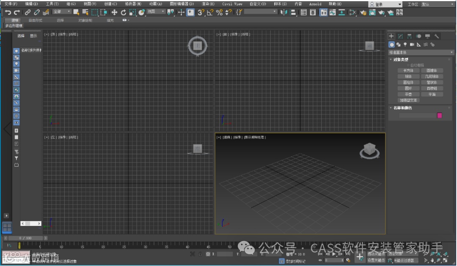Select the Rotate transform tool
This screenshot has height=266, width=457.
[124, 13]
